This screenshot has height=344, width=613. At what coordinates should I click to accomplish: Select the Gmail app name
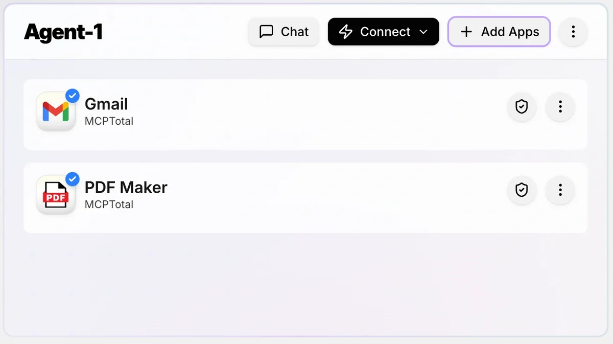point(106,104)
